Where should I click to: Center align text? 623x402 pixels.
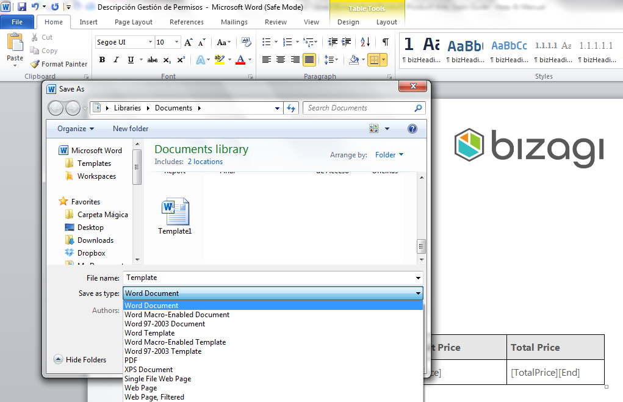(x=281, y=60)
